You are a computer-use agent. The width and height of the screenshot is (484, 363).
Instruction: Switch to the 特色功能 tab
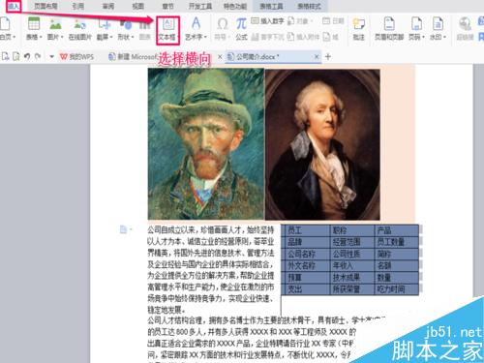coord(235,6)
